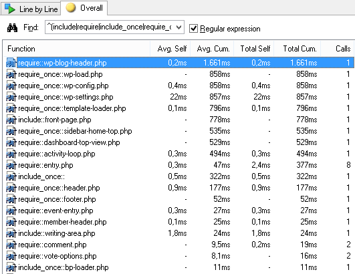
Task: Click the icon beside include::front-page.php
Action: pos(11,120)
